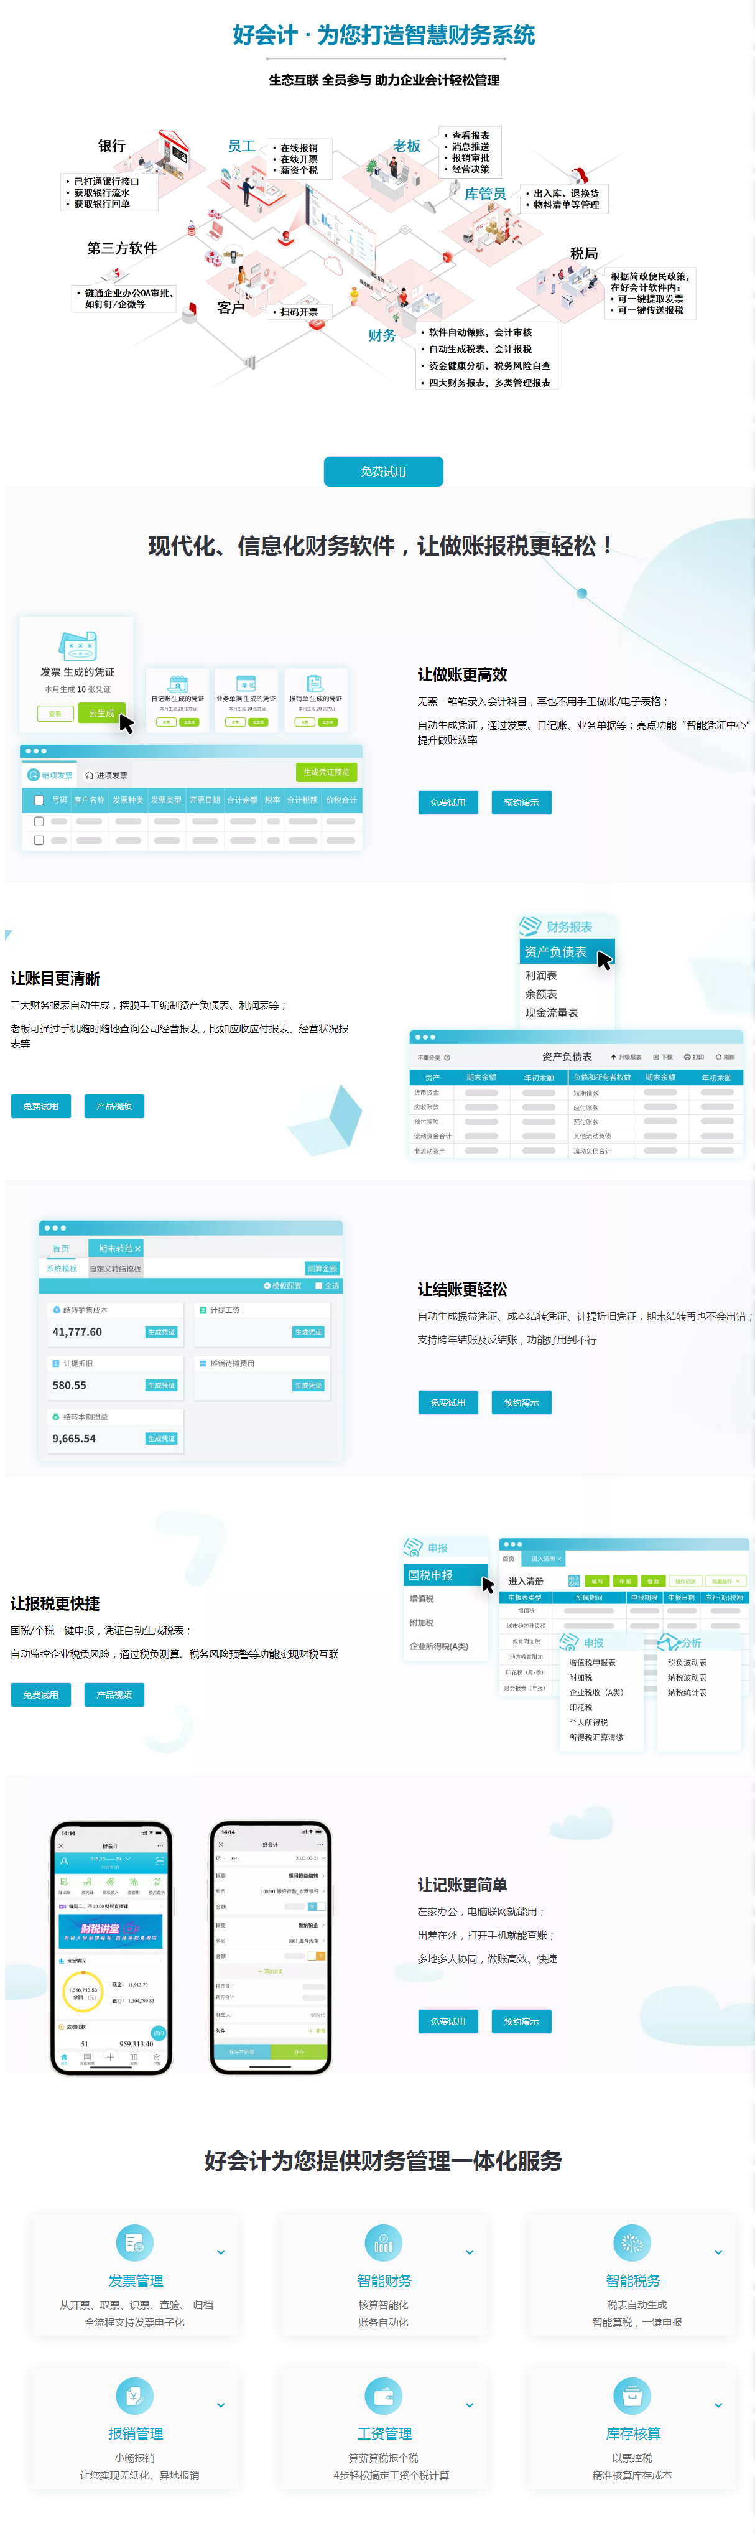Image resolution: width=755 pixels, height=2533 pixels.
Task: Click the 报销管理 yuan receipt icon
Action: (x=134, y=2395)
